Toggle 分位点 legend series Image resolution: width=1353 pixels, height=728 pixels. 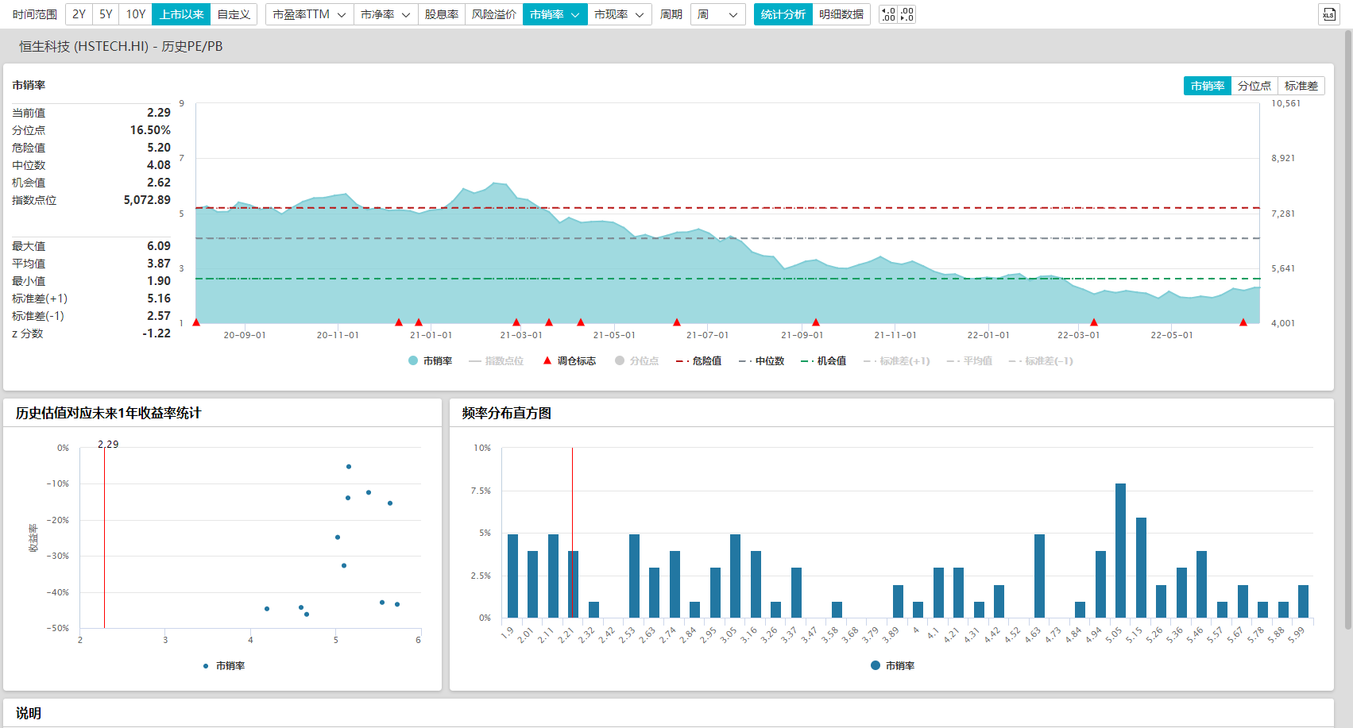(636, 360)
